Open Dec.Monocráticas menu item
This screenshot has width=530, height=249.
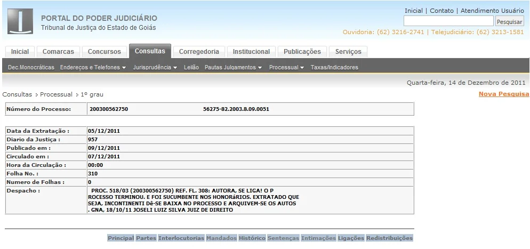(31, 68)
